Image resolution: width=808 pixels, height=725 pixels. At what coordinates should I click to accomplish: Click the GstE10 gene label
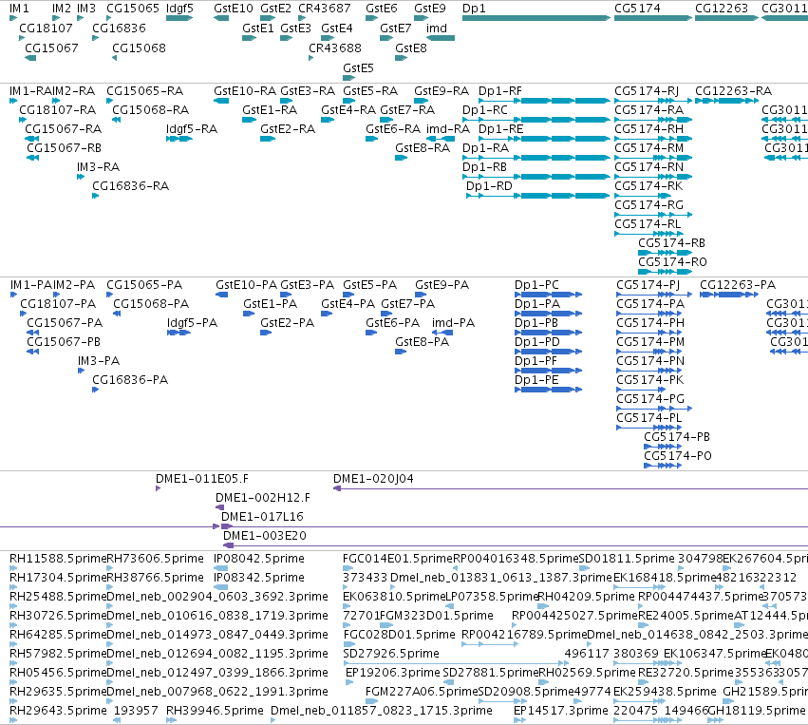[x=234, y=9]
